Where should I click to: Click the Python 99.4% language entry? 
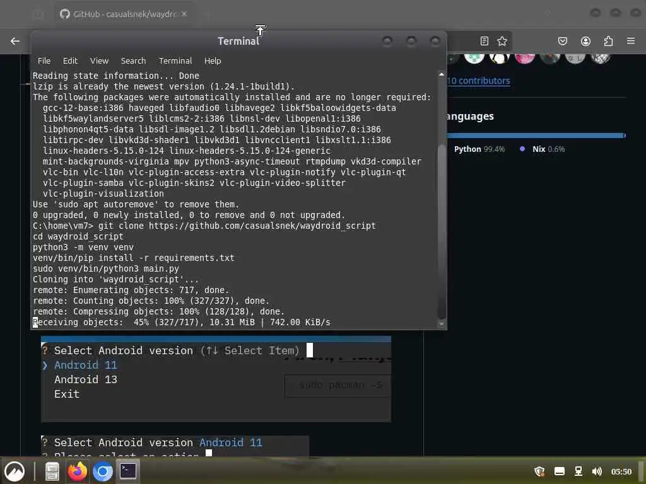[479, 149]
